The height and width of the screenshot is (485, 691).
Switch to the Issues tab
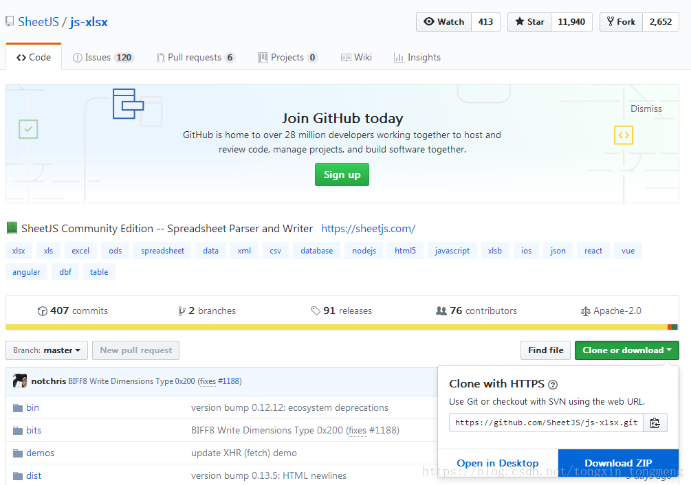click(x=104, y=58)
